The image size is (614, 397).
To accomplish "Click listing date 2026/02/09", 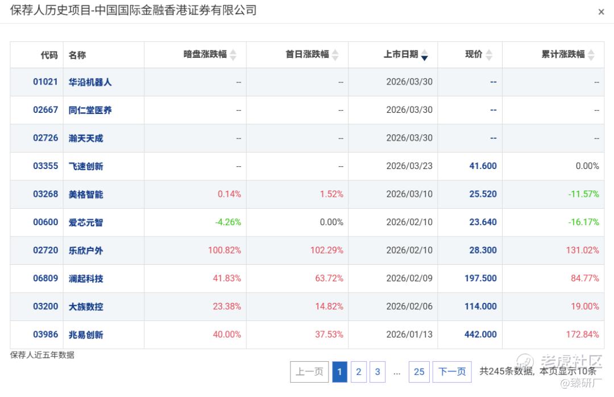I will tap(409, 278).
